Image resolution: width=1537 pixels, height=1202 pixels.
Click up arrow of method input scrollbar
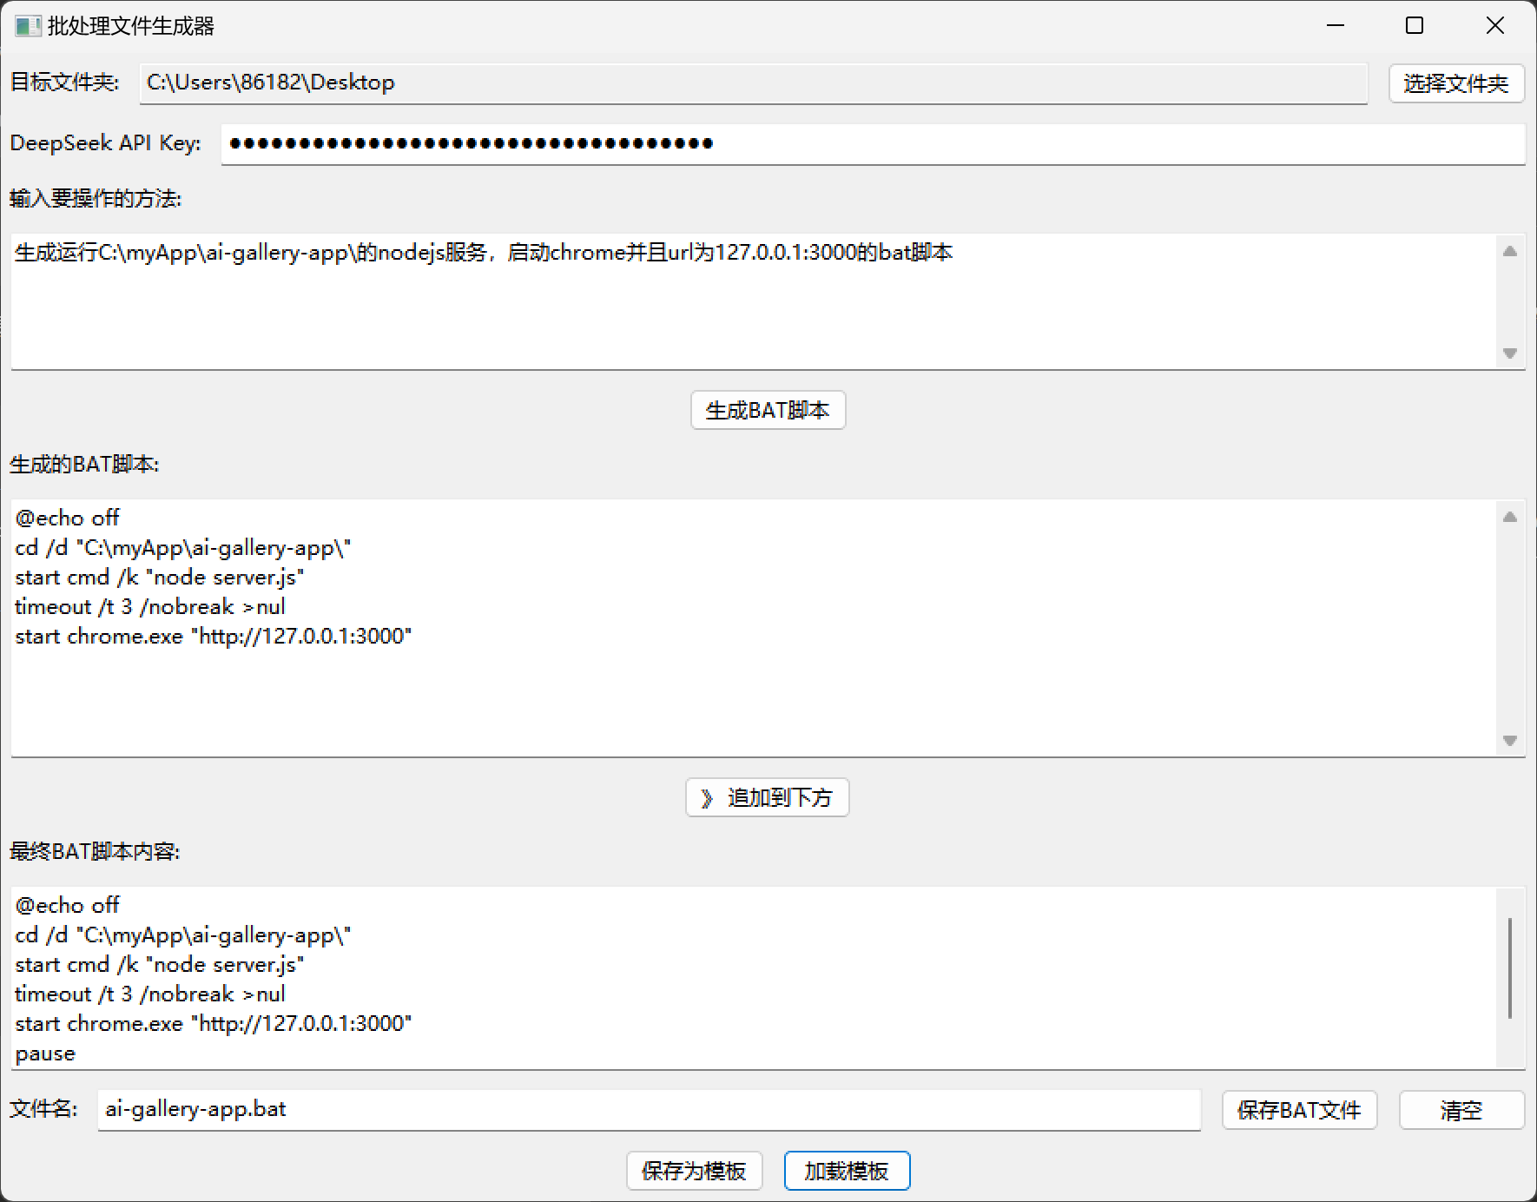(1510, 251)
